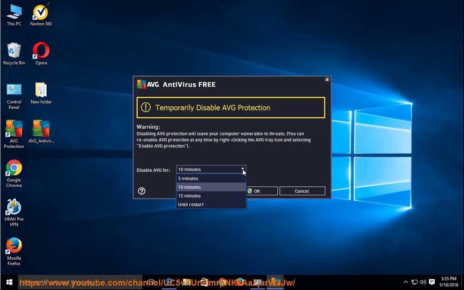This screenshot has width=464, height=290.
Task: Click the Cancel button in AVG dialog
Action: (302, 191)
